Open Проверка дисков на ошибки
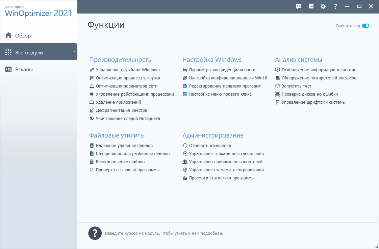 [x=310, y=94]
